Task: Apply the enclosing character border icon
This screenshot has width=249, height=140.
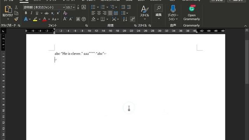Action: (x=84, y=7)
